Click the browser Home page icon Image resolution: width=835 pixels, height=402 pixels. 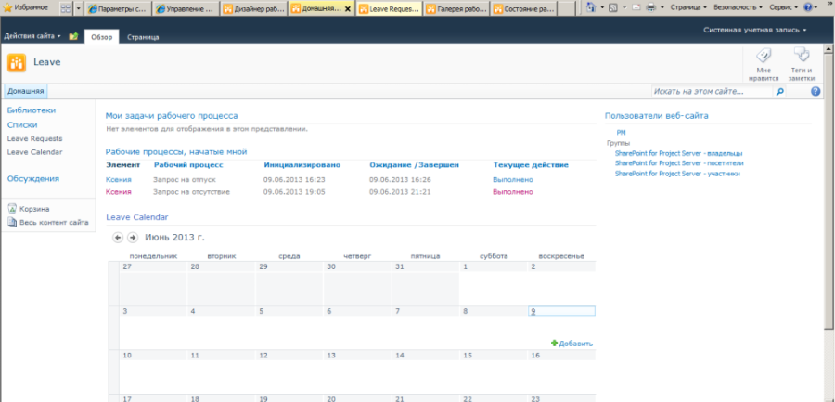(591, 7)
